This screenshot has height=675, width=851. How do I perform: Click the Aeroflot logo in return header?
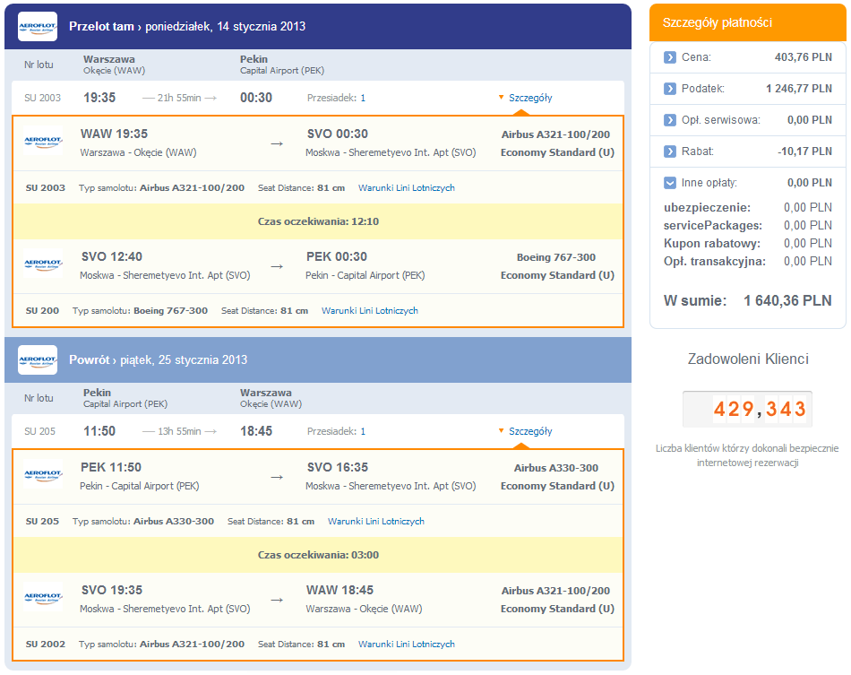tap(38, 359)
